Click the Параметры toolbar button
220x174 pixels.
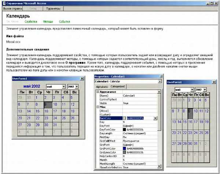pos(53,8)
